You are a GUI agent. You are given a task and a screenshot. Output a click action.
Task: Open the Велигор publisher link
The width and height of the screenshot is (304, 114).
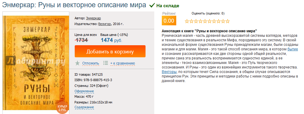coord(105,24)
